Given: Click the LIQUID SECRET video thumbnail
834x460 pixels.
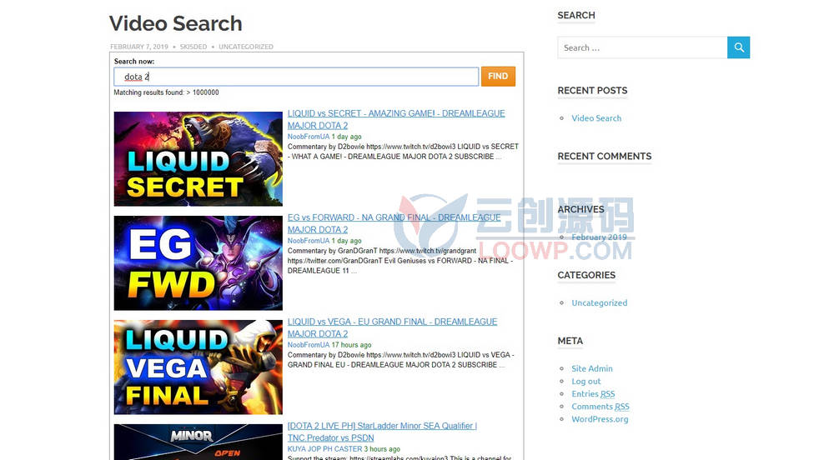Looking at the screenshot, I should point(198,159).
